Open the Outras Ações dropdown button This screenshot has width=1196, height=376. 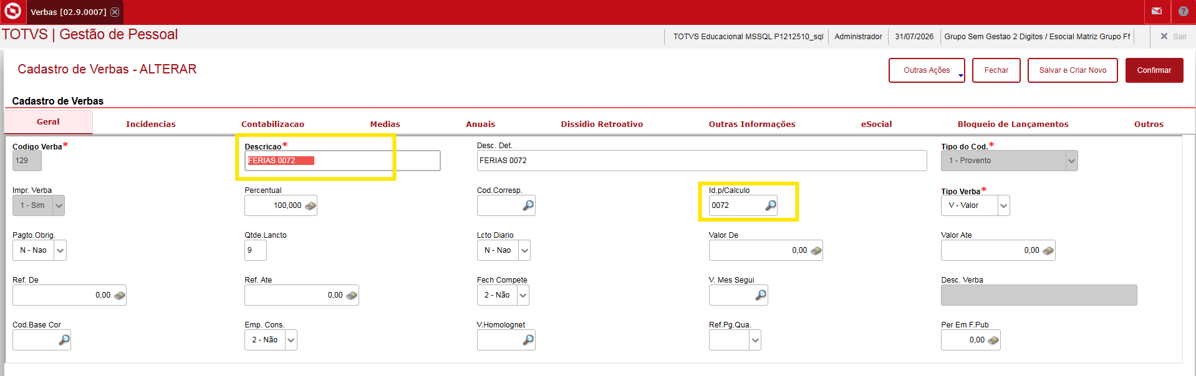927,70
